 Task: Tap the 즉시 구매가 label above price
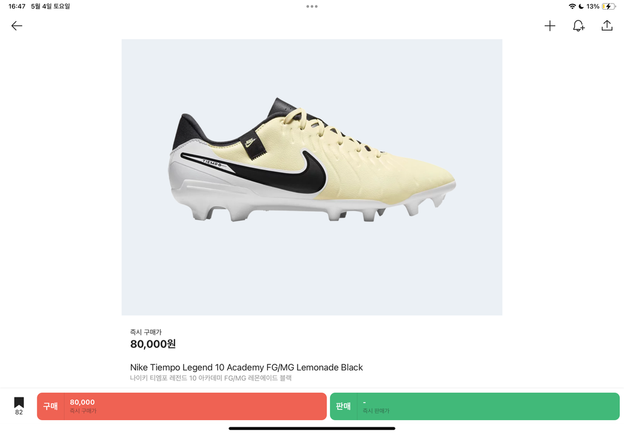(146, 332)
